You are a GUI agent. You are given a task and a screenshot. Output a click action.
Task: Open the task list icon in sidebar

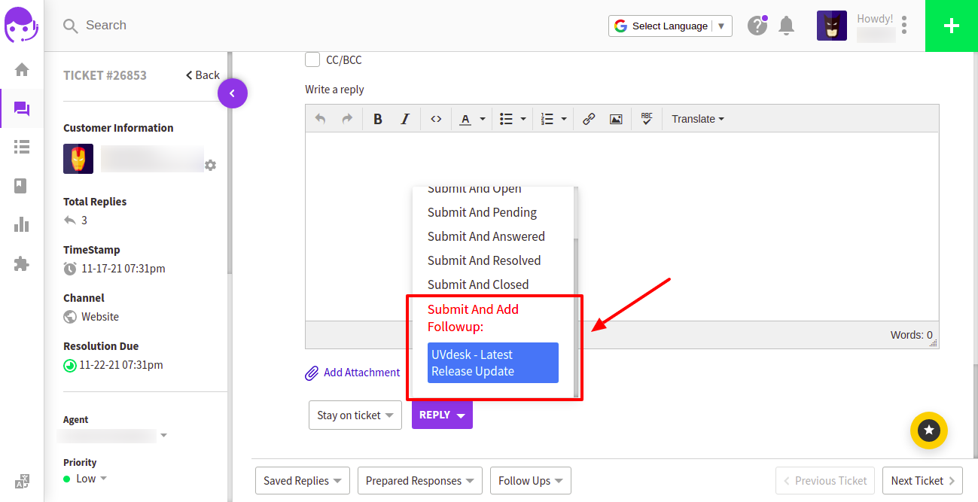22,147
